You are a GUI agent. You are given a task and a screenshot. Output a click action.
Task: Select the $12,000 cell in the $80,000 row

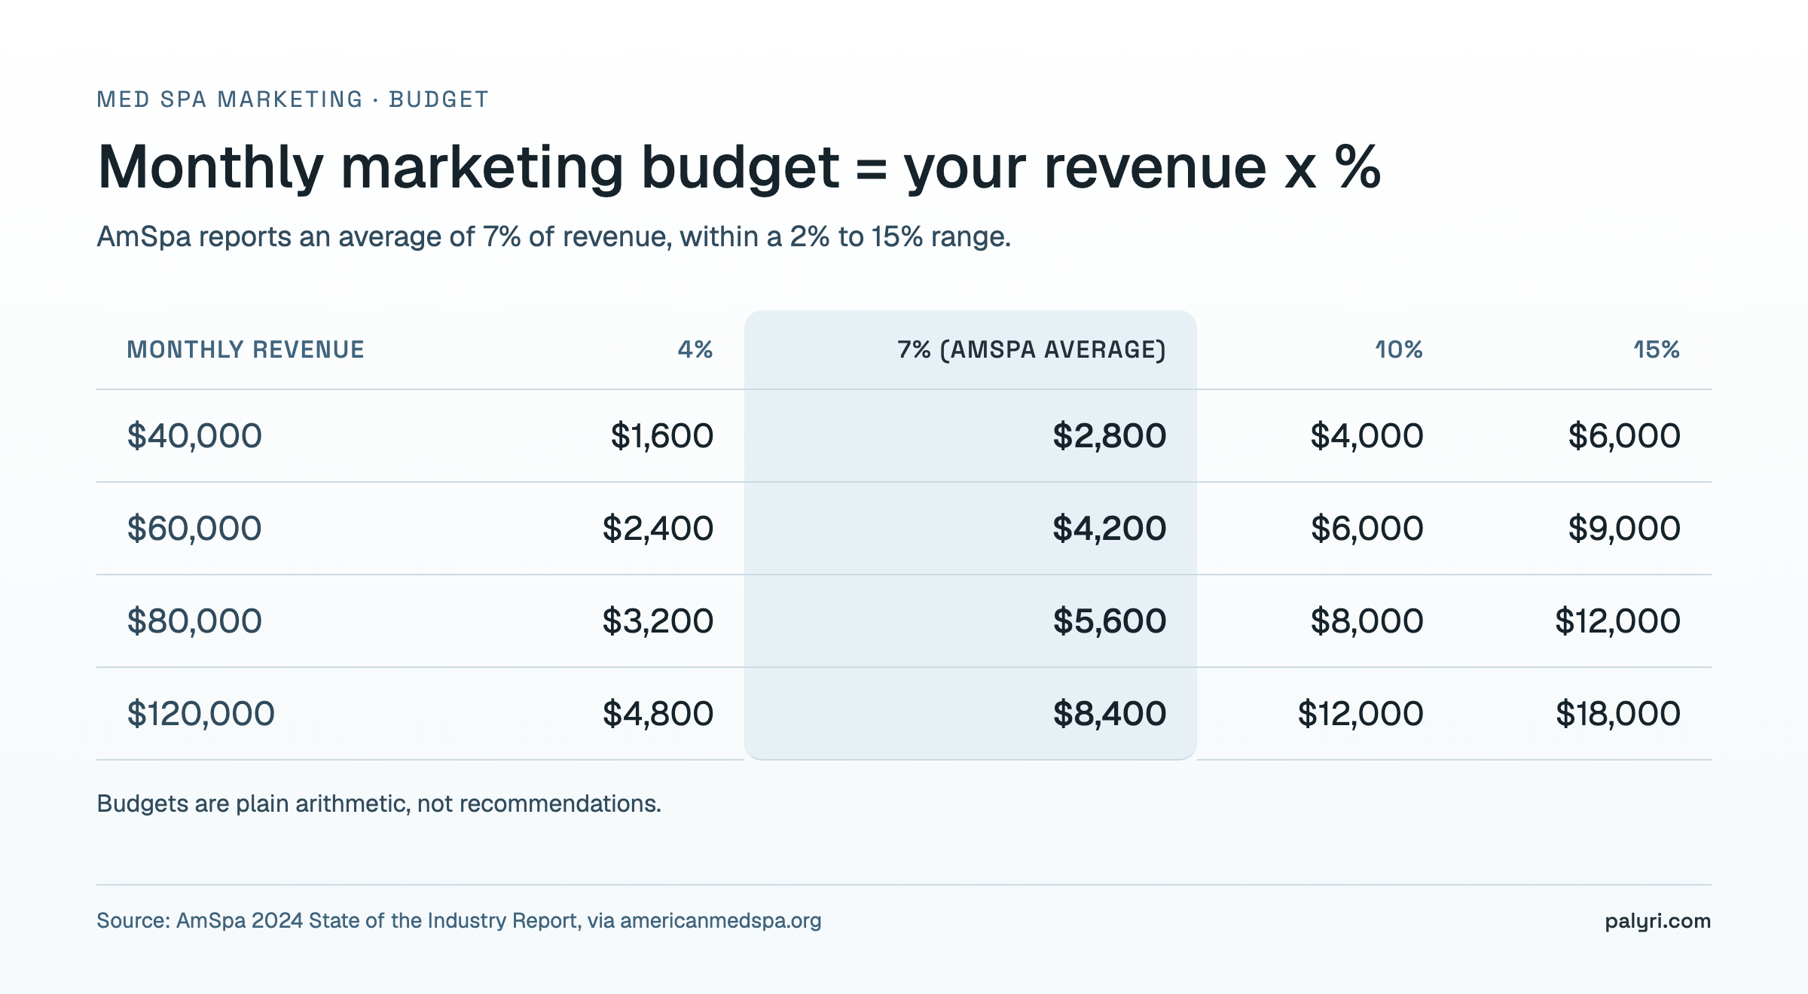(1617, 621)
